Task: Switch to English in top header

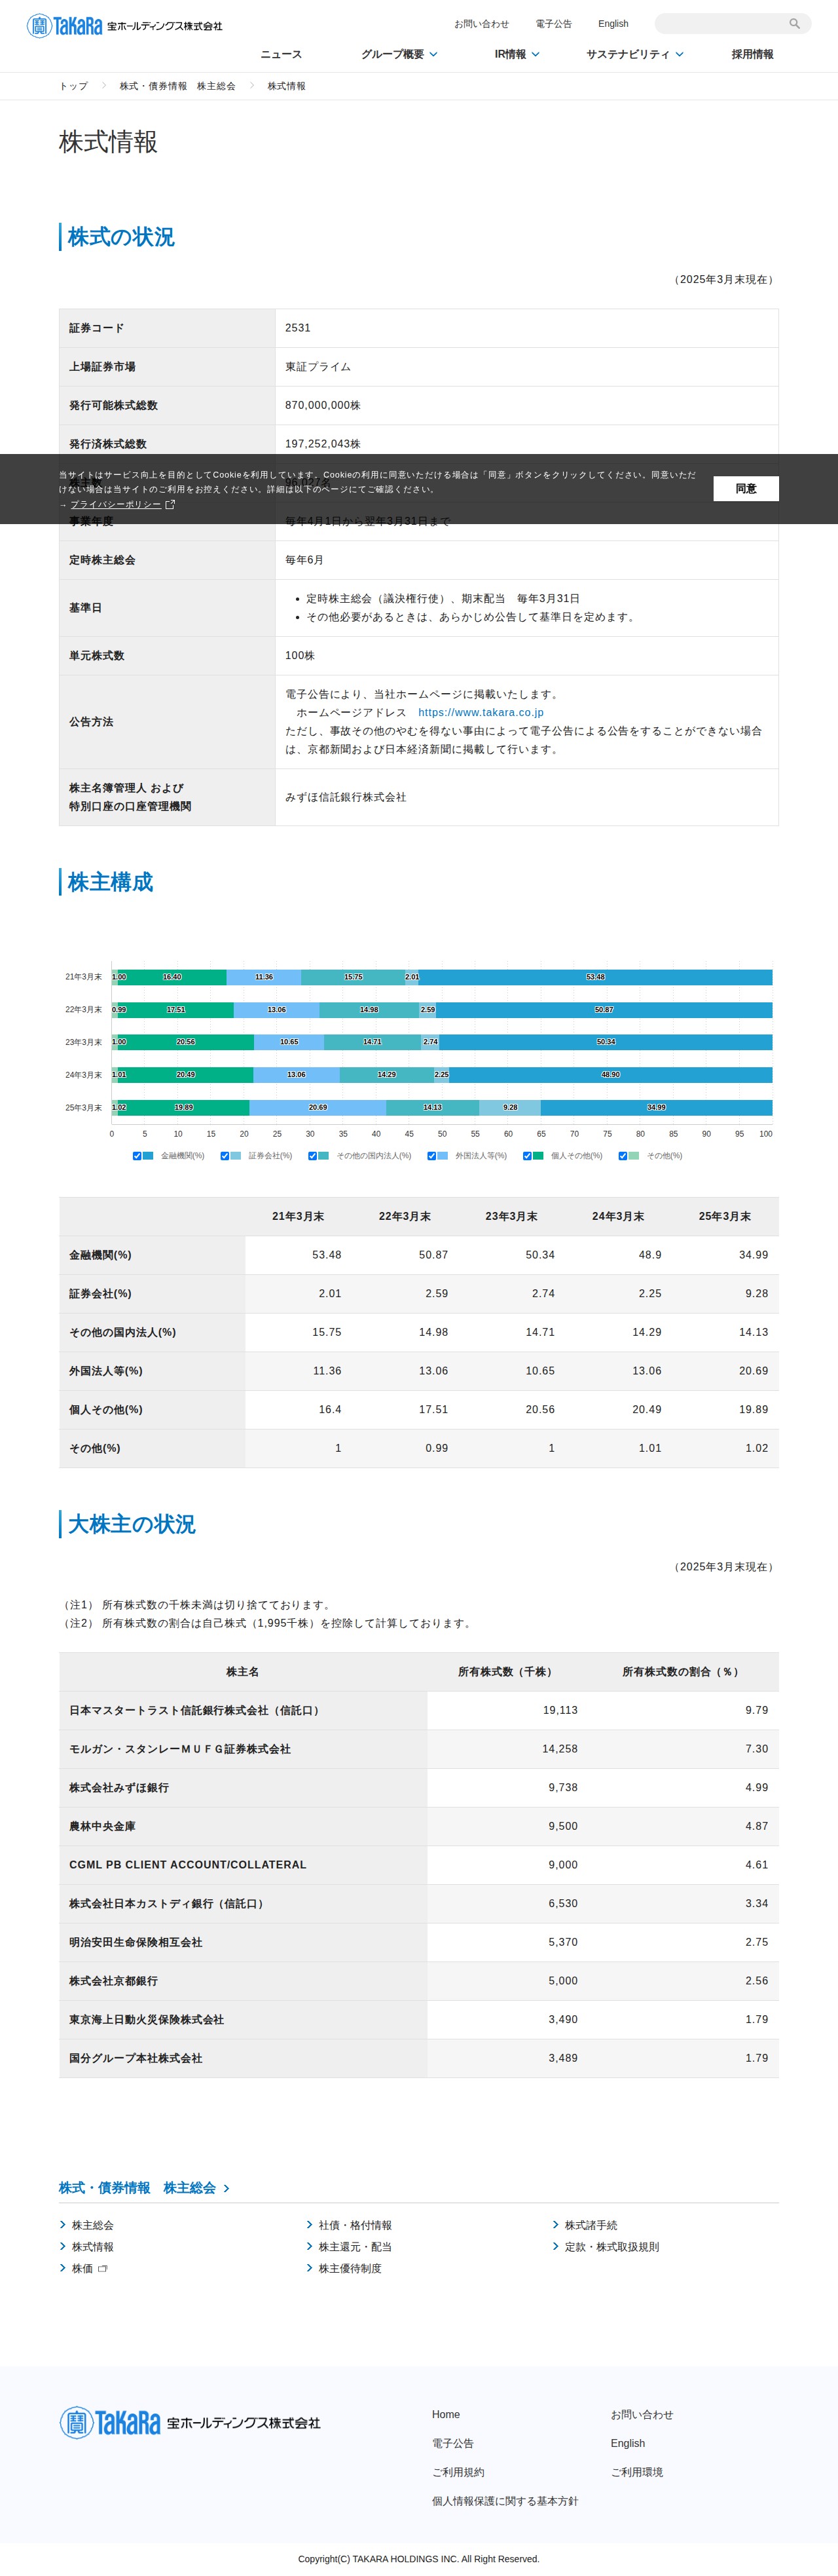Action: click(613, 24)
